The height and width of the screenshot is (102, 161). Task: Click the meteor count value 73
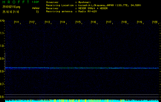click(37, 12)
